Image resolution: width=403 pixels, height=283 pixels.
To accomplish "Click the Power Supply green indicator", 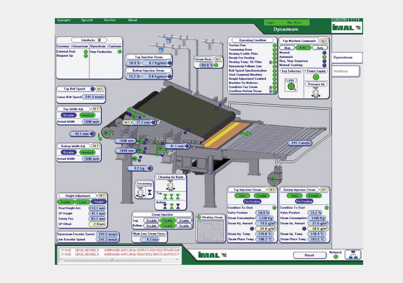I will 316,77.
